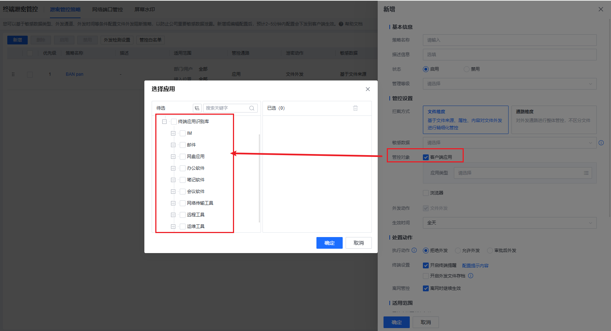Open the 屏幕水印 tab

[x=144, y=9]
